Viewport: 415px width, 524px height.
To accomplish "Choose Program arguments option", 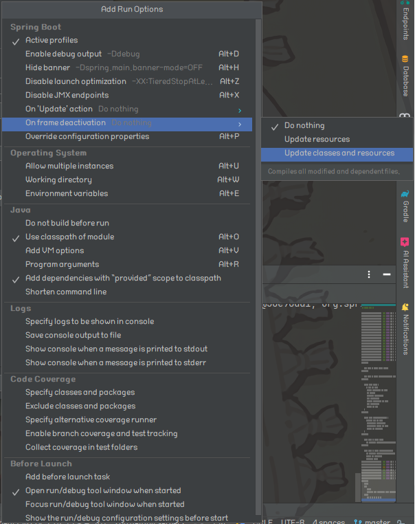I will 127,264.
